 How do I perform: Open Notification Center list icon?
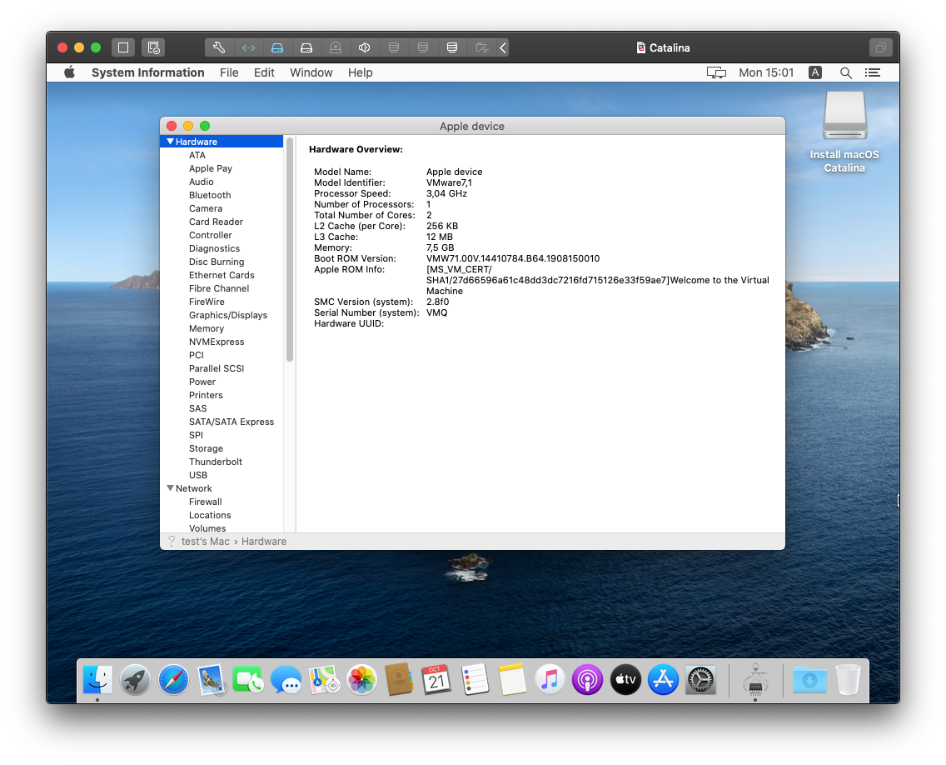tap(873, 72)
